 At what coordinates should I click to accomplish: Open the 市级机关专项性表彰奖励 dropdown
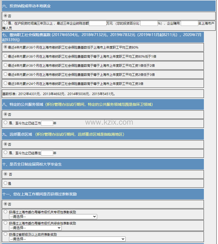pos(53,217)
